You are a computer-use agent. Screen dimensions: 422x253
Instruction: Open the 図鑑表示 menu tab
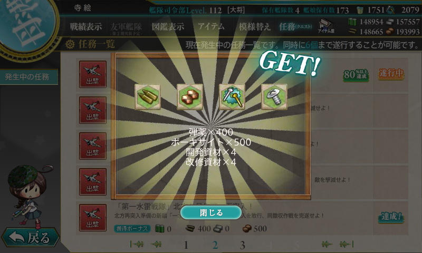(x=168, y=26)
